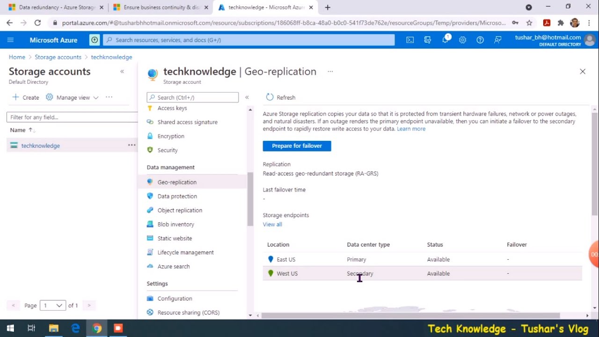The image size is (599, 337).
Task: Click the East US location pin
Action: click(x=270, y=259)
